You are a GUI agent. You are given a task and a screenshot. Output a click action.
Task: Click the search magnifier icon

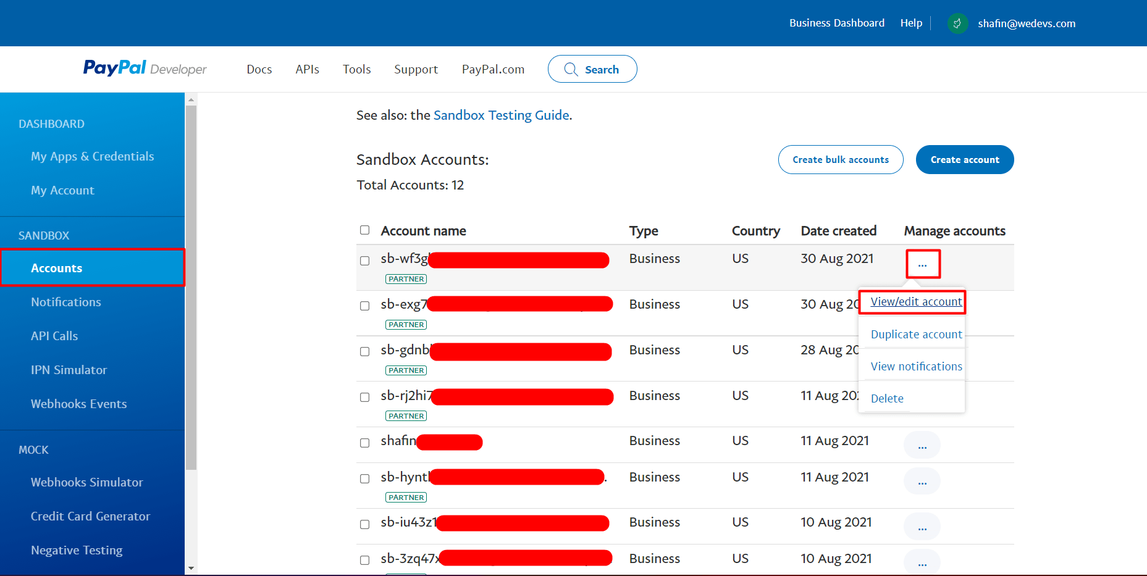pos(571,69)
